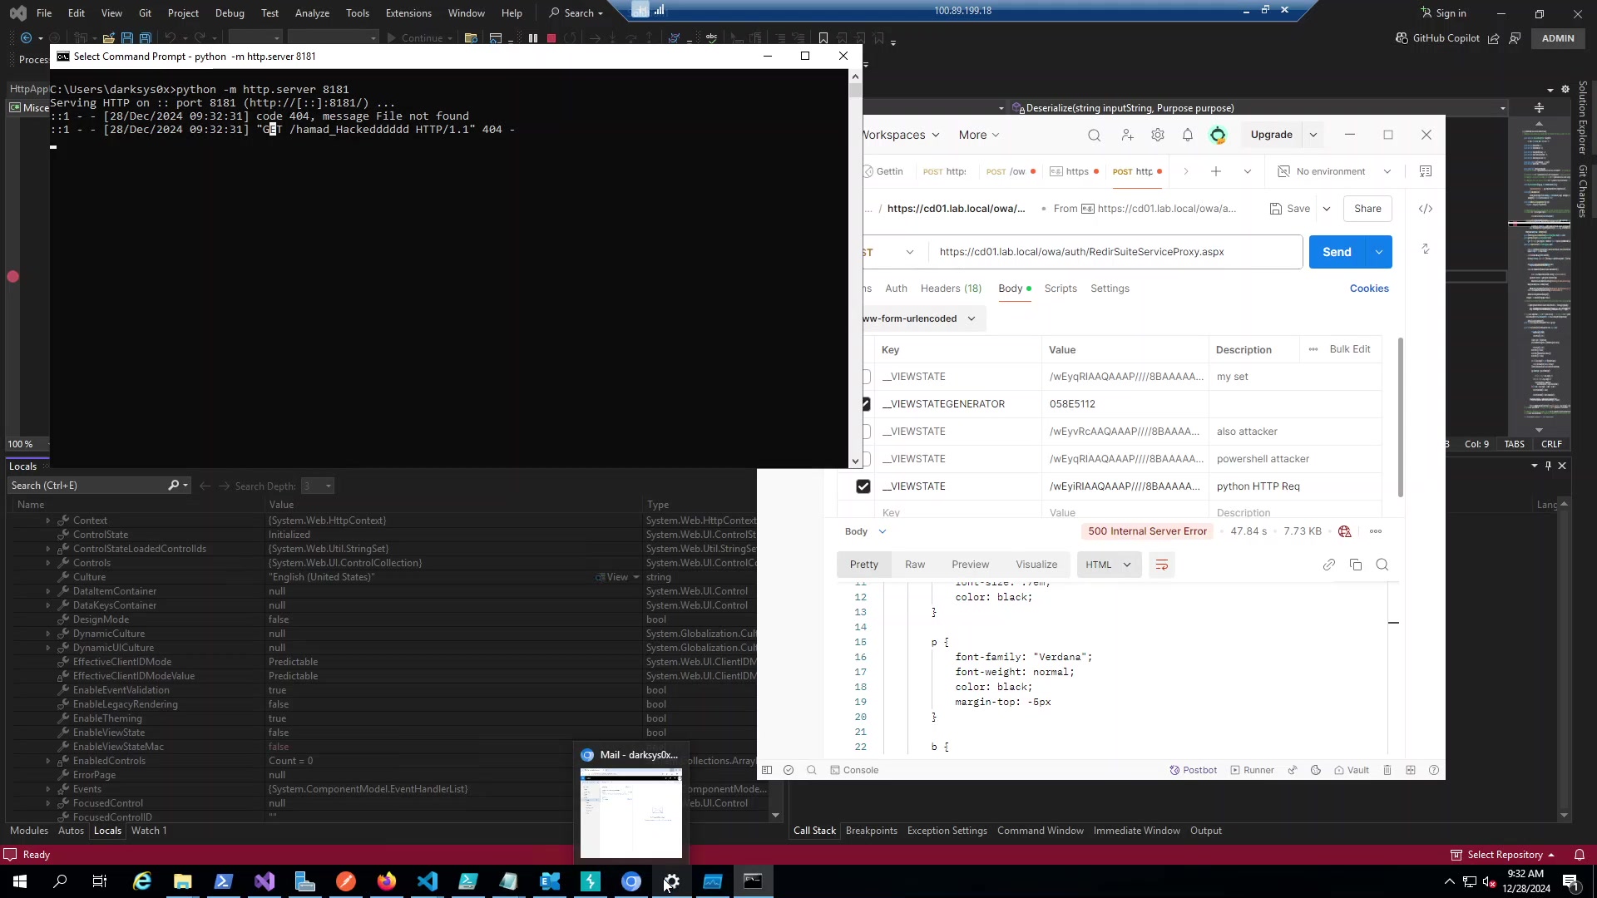The height and width of the screenshot is (898, 1597).
Task: Click Visual Studio save all icon
Action: click(x=146, y=38)
